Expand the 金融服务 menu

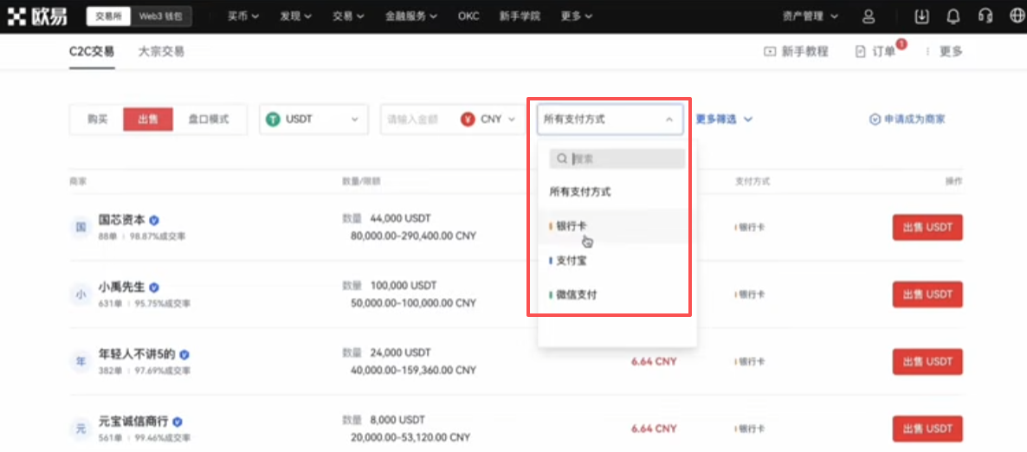(410, 16)
